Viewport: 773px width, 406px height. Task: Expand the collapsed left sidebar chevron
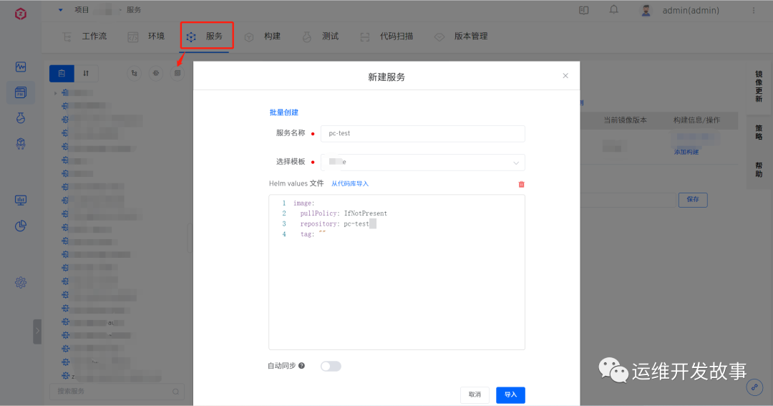pos(37,332)
